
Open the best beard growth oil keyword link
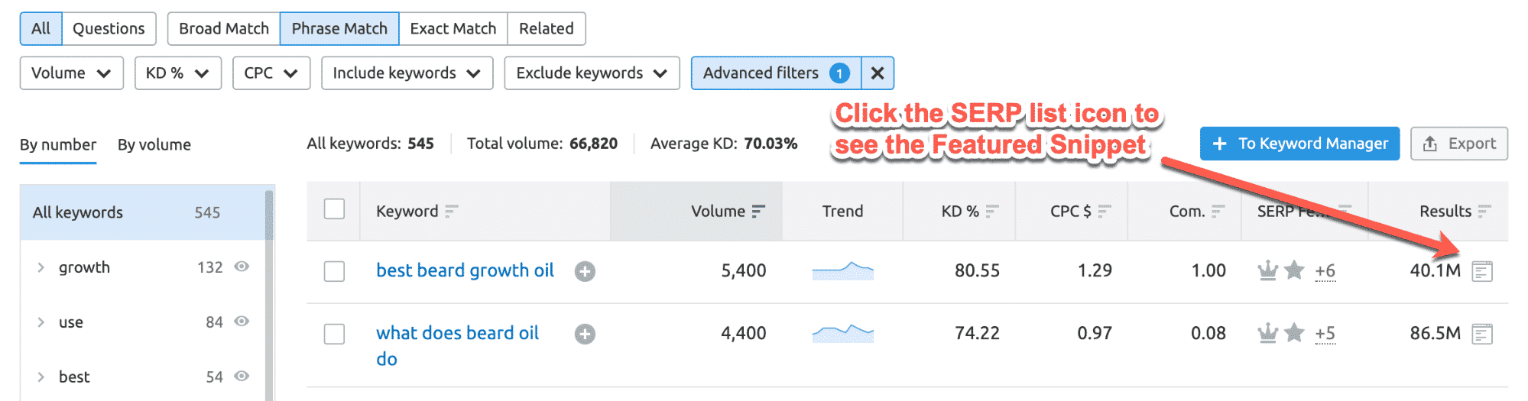tap(465, 270)
